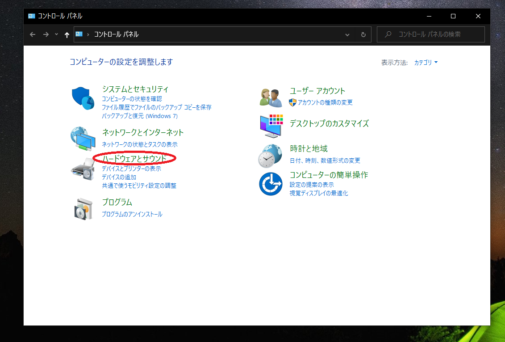Screen dimensions: 505x342
Task: Open プログラム category link
Action: pos(117,202)
